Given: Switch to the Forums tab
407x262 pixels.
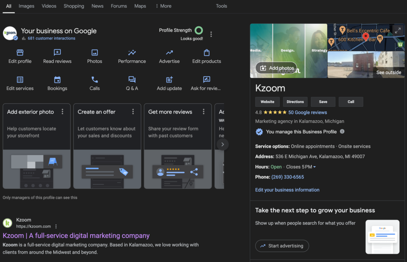Looking at the screenshot, I should 119,6.
